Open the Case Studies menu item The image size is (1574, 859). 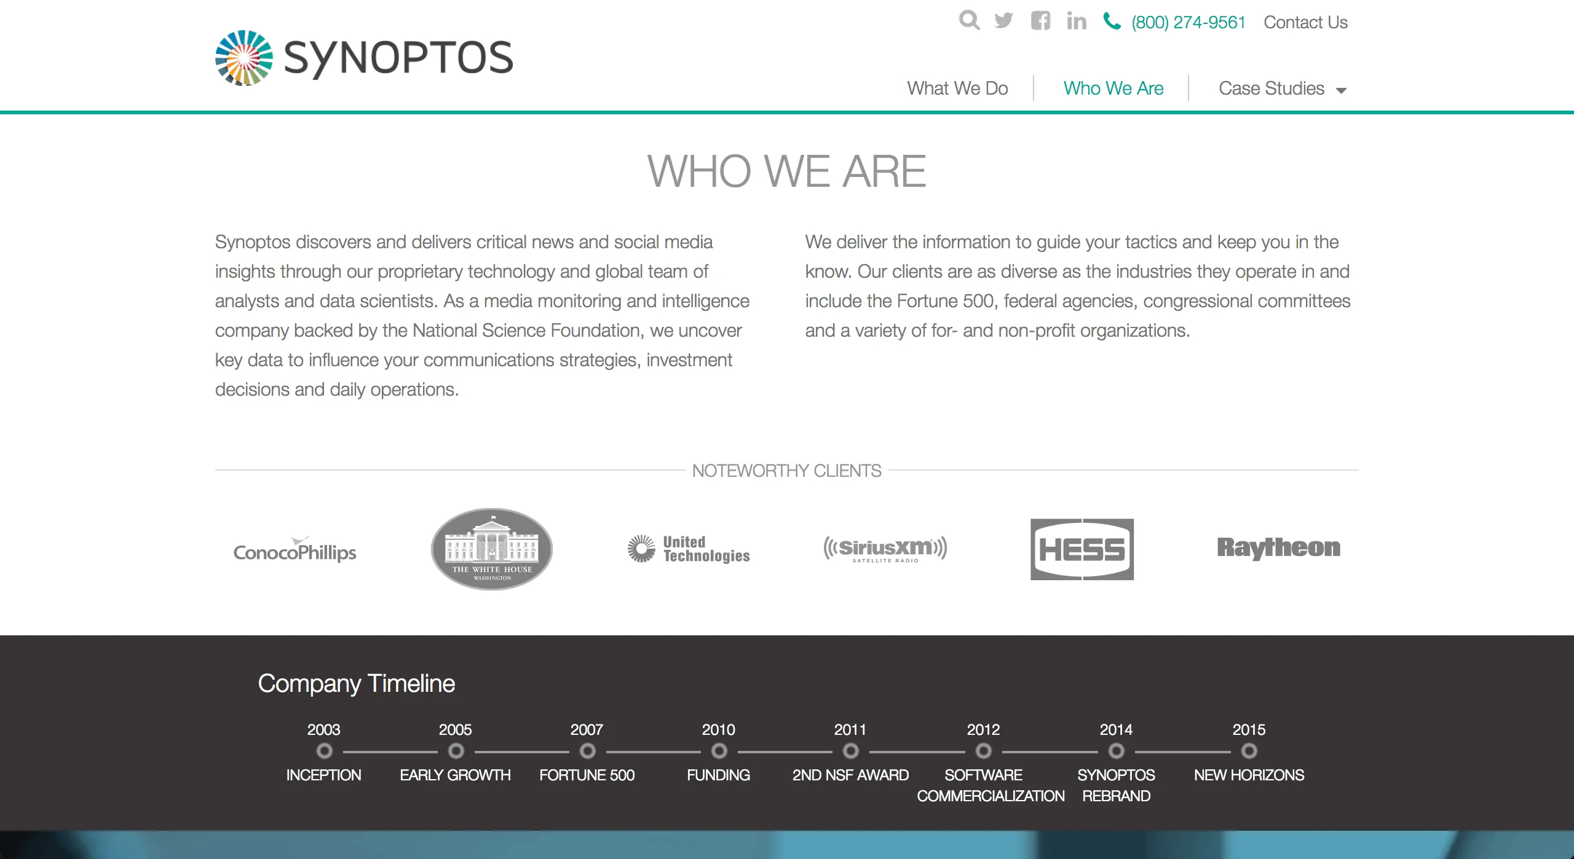coord(1271,88)
